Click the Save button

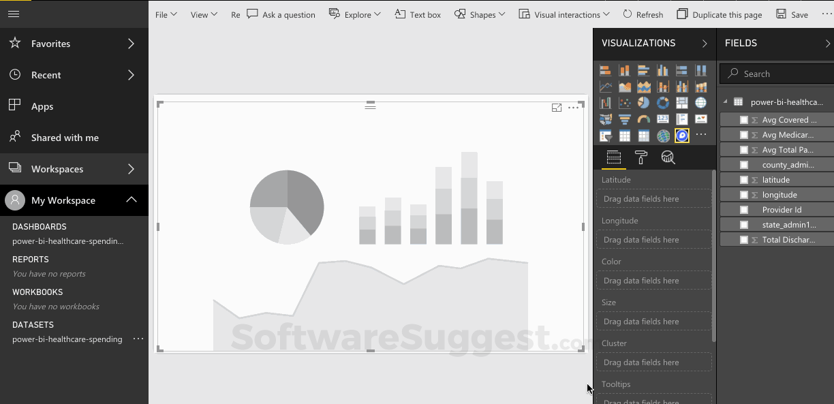[x=792, y=14]
